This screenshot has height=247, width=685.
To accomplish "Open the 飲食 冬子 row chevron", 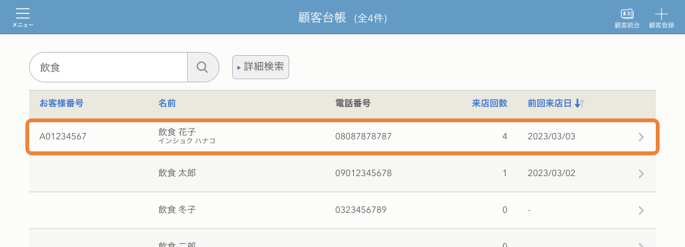I will click(641, 210).
